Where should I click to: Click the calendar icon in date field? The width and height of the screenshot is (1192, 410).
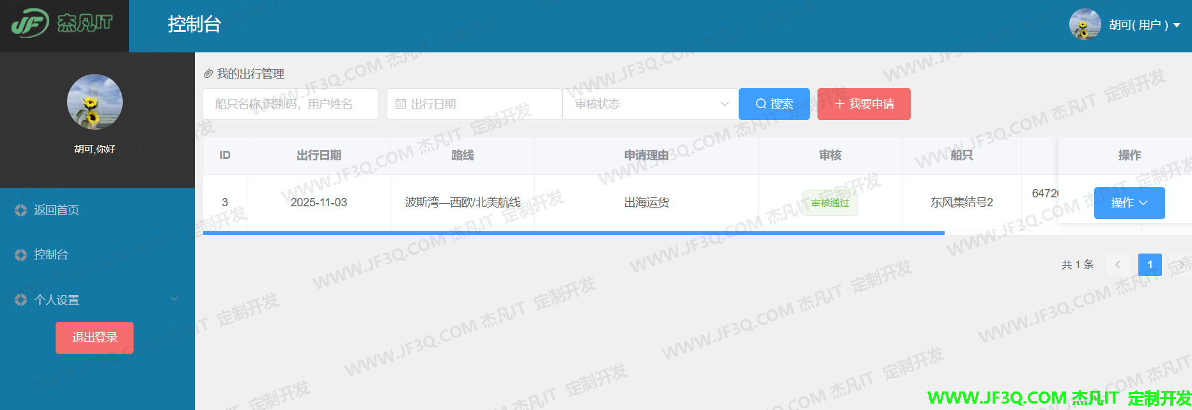coord(401,104)
